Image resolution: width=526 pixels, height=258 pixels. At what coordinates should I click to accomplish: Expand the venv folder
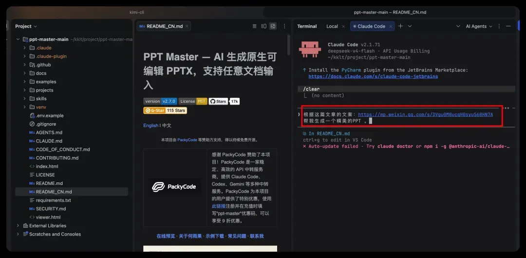(x=24, y=107)
